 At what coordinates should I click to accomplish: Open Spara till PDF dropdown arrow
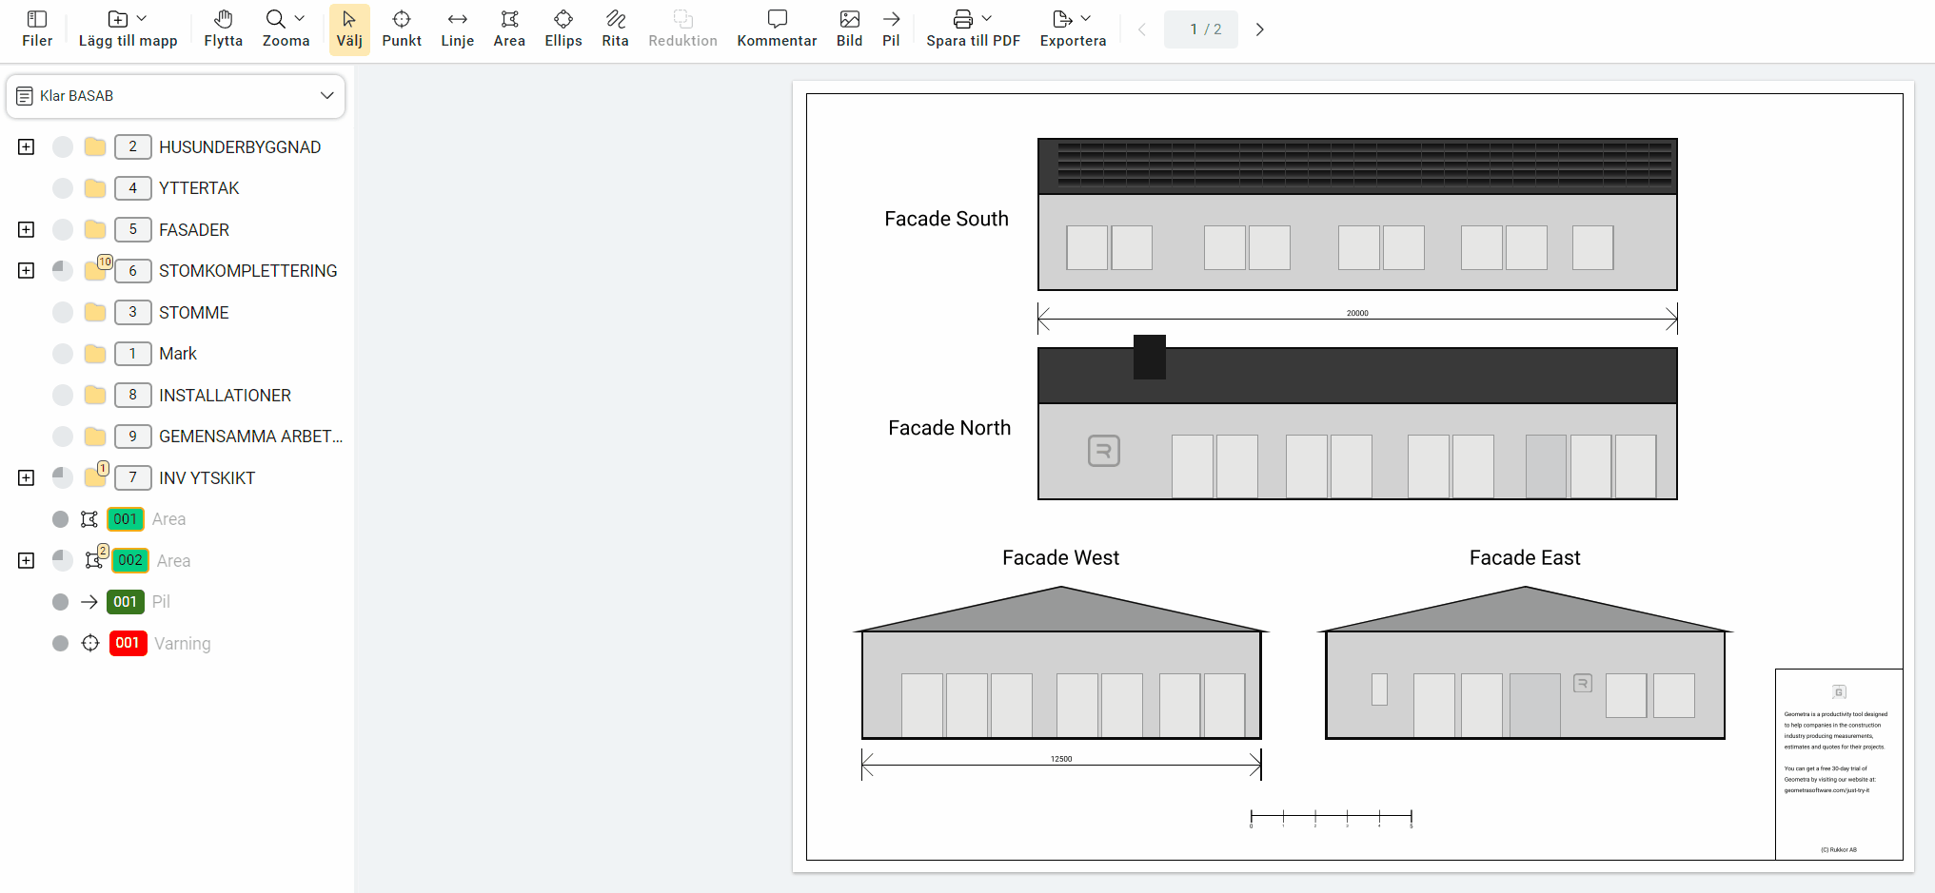(987, 19)
